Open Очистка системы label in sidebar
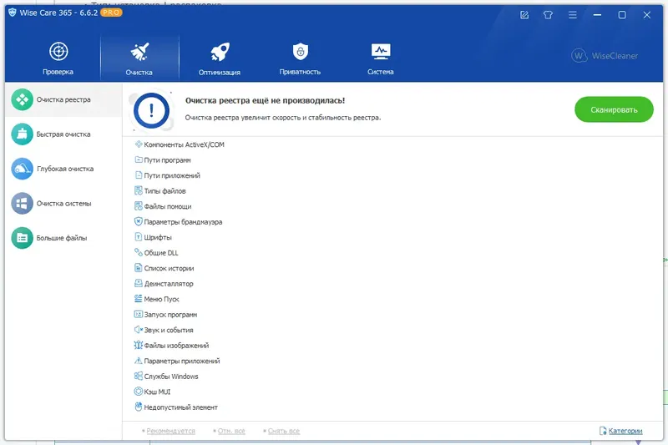The width and height of the screenshot is (668, 445). (64, 204)
